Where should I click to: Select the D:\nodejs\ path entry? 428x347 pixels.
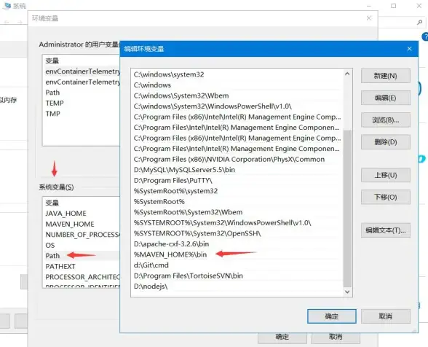point(237,286)
